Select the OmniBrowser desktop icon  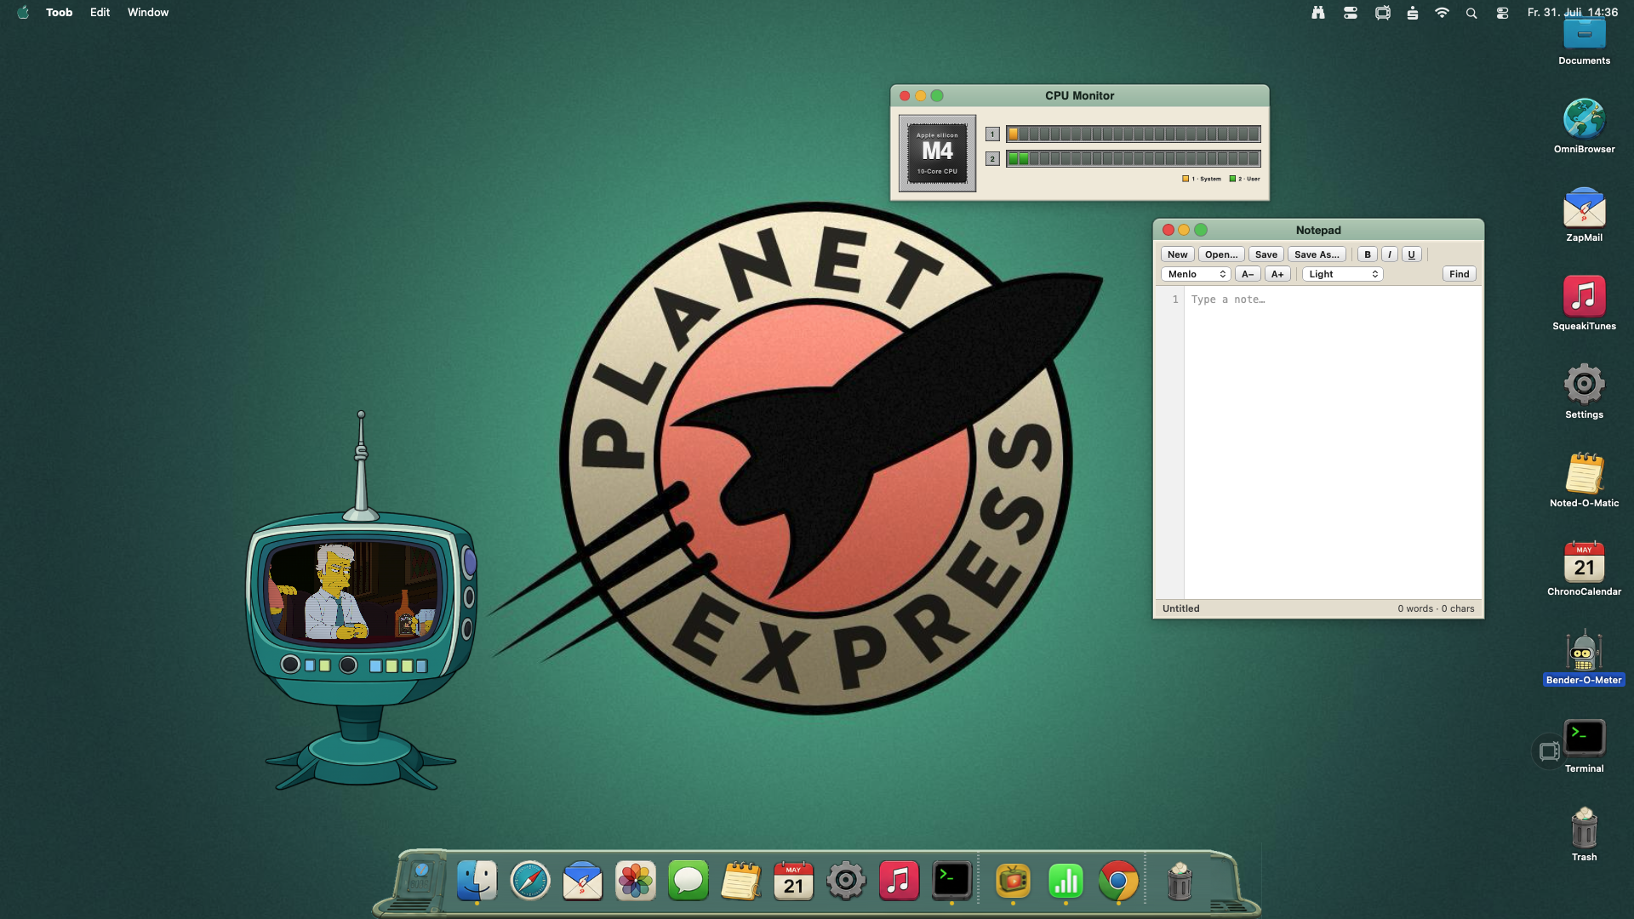click(1584, 127)
